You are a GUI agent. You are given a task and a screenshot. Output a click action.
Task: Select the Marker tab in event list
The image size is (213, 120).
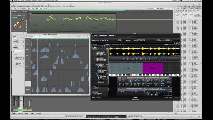[184, 8]
